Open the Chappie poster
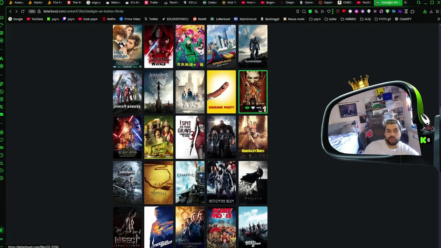Screen dimensions: 441x248 pos(190,183)
